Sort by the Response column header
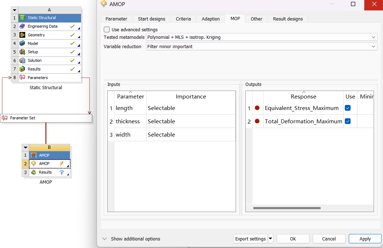The image size is (383, 248). click(x=303, y=96)
